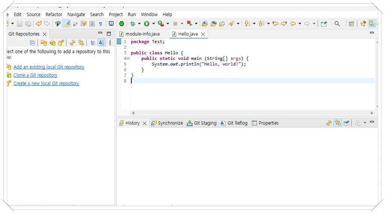This screenshot has width=385, height=213.
Task: Click the magnifier Quick Access search icon
Action: 337,24
